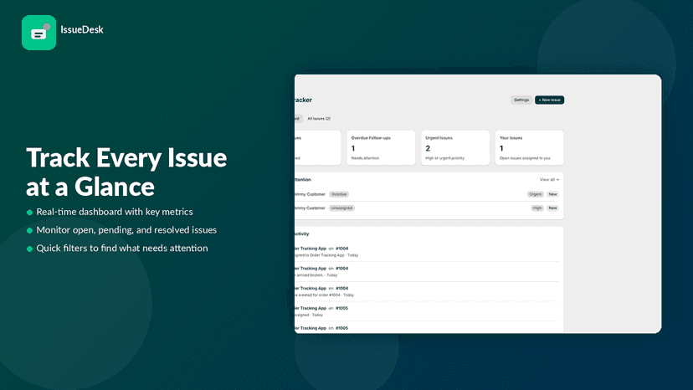The image size is (693, 390).
Task: Open issue #1005 in the 'assigned - Today' entry
Action: point(341,308)
